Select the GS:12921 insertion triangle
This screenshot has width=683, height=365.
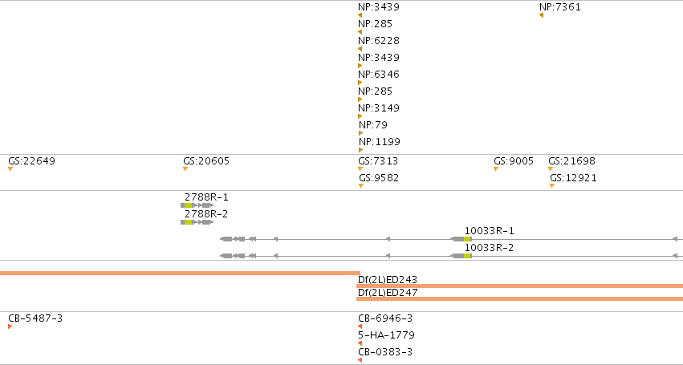552,186
